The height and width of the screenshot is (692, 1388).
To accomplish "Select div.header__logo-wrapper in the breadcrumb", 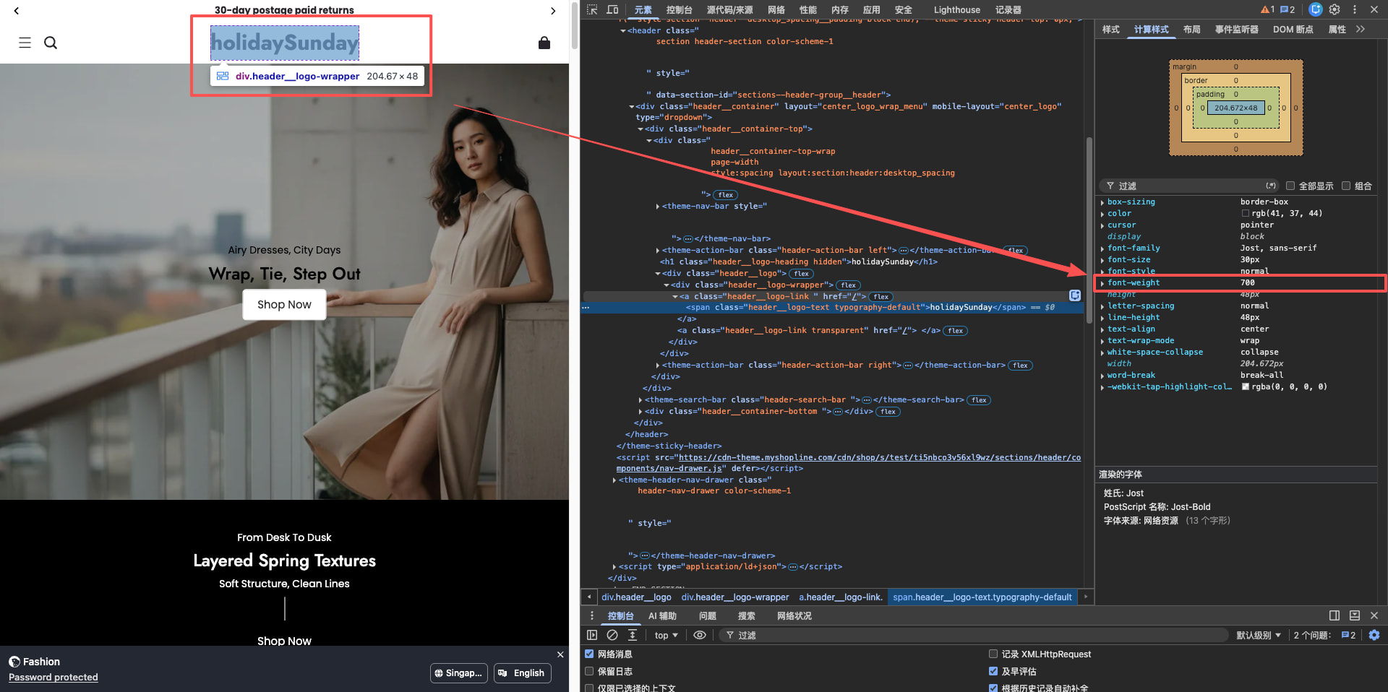I will coord(734,597).
